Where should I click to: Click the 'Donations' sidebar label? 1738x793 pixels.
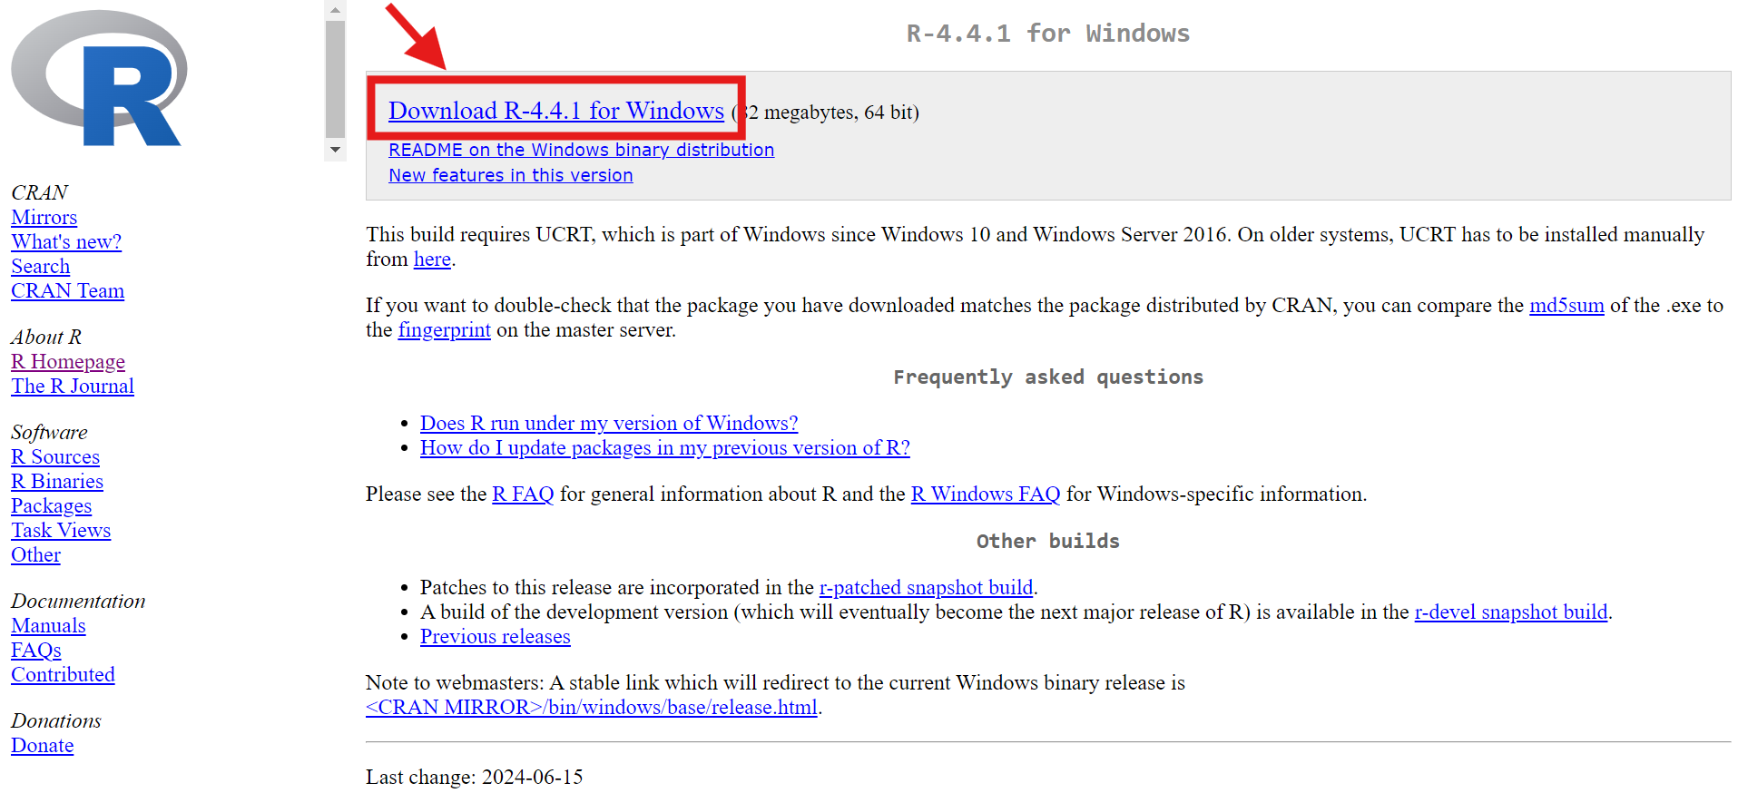click(56, 721)
